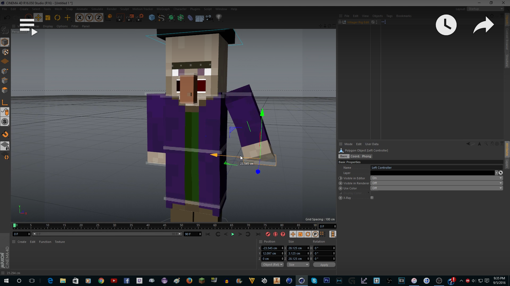The image size is (510, 286).
Task: Click the red question mark keyframe selection icon
Action: [x=283, y=234]
